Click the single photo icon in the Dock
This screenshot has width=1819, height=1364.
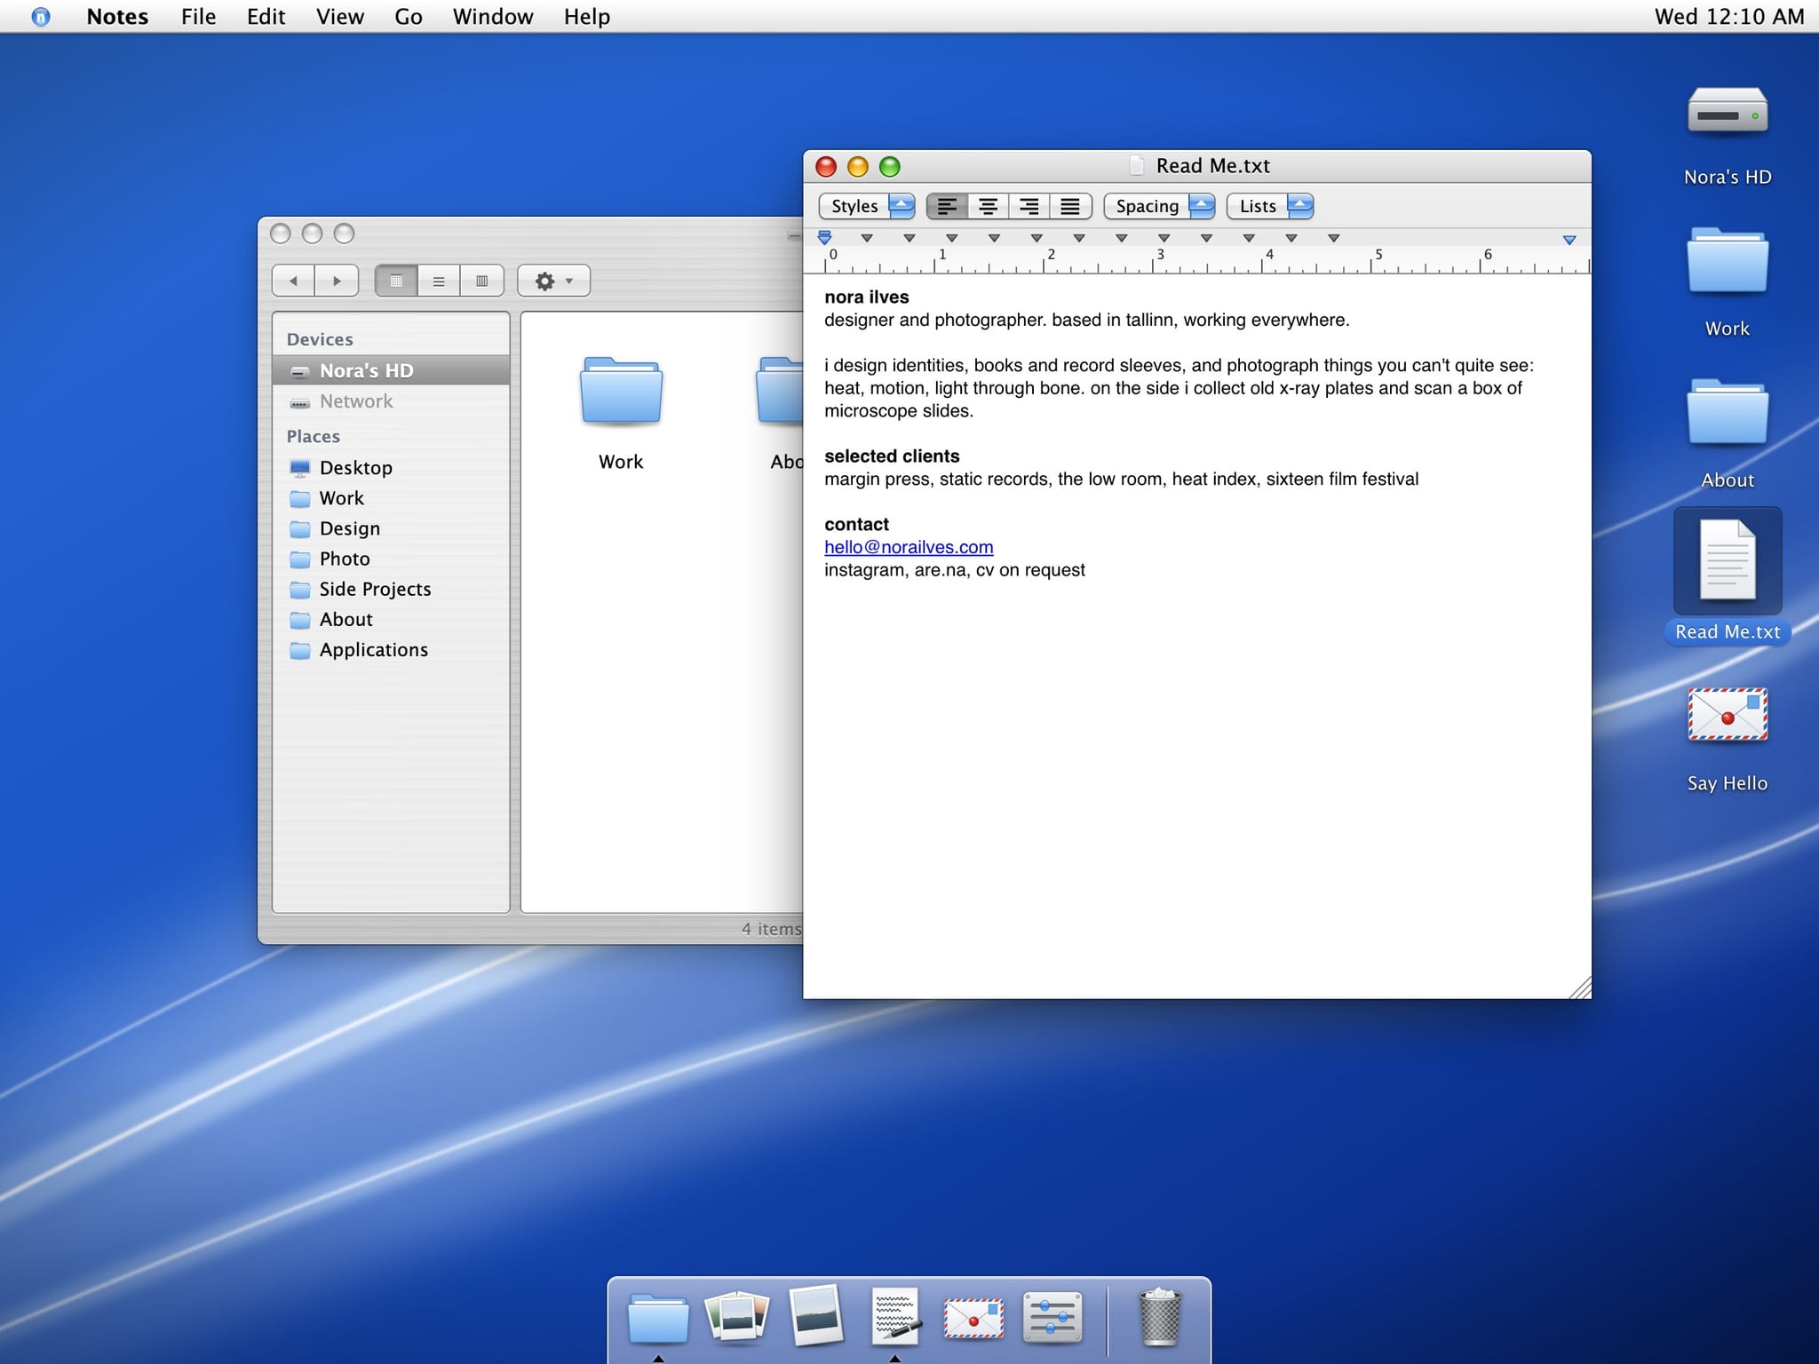816,1315
